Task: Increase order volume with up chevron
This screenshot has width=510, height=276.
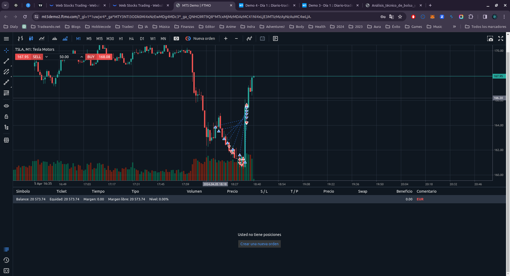Action: click(82, 57)
